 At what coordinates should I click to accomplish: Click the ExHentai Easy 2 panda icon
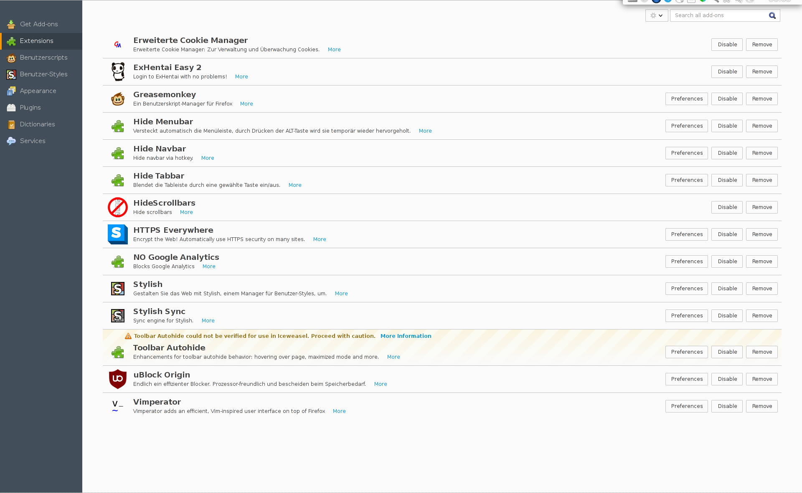pos(118,72)
